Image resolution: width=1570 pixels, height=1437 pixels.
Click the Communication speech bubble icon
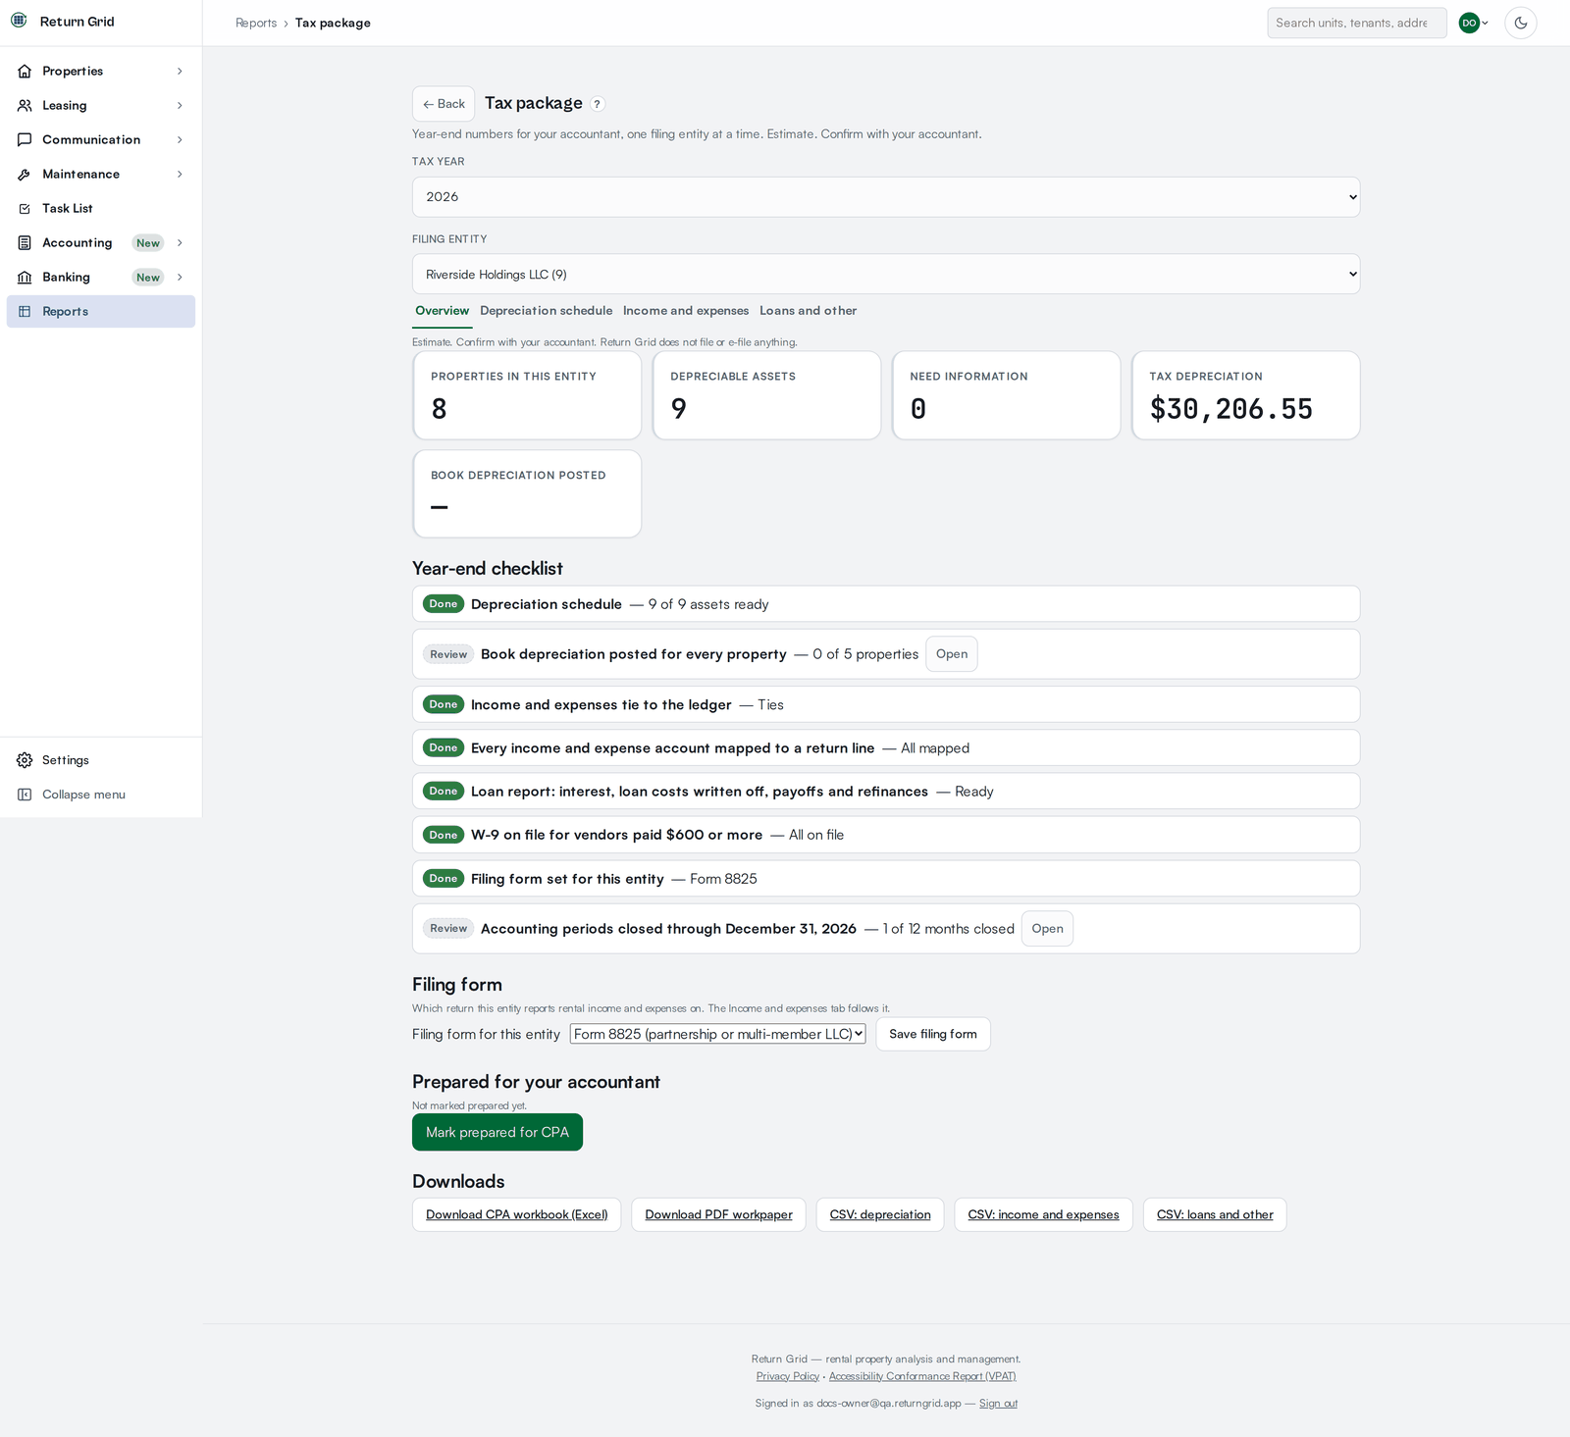pos(25,140)
